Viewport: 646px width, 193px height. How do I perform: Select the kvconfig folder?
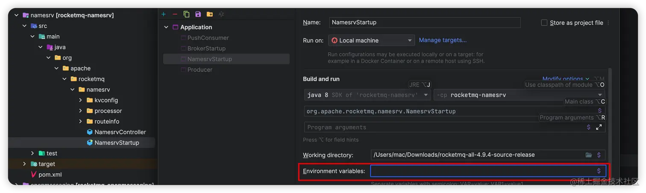(106, 100)
